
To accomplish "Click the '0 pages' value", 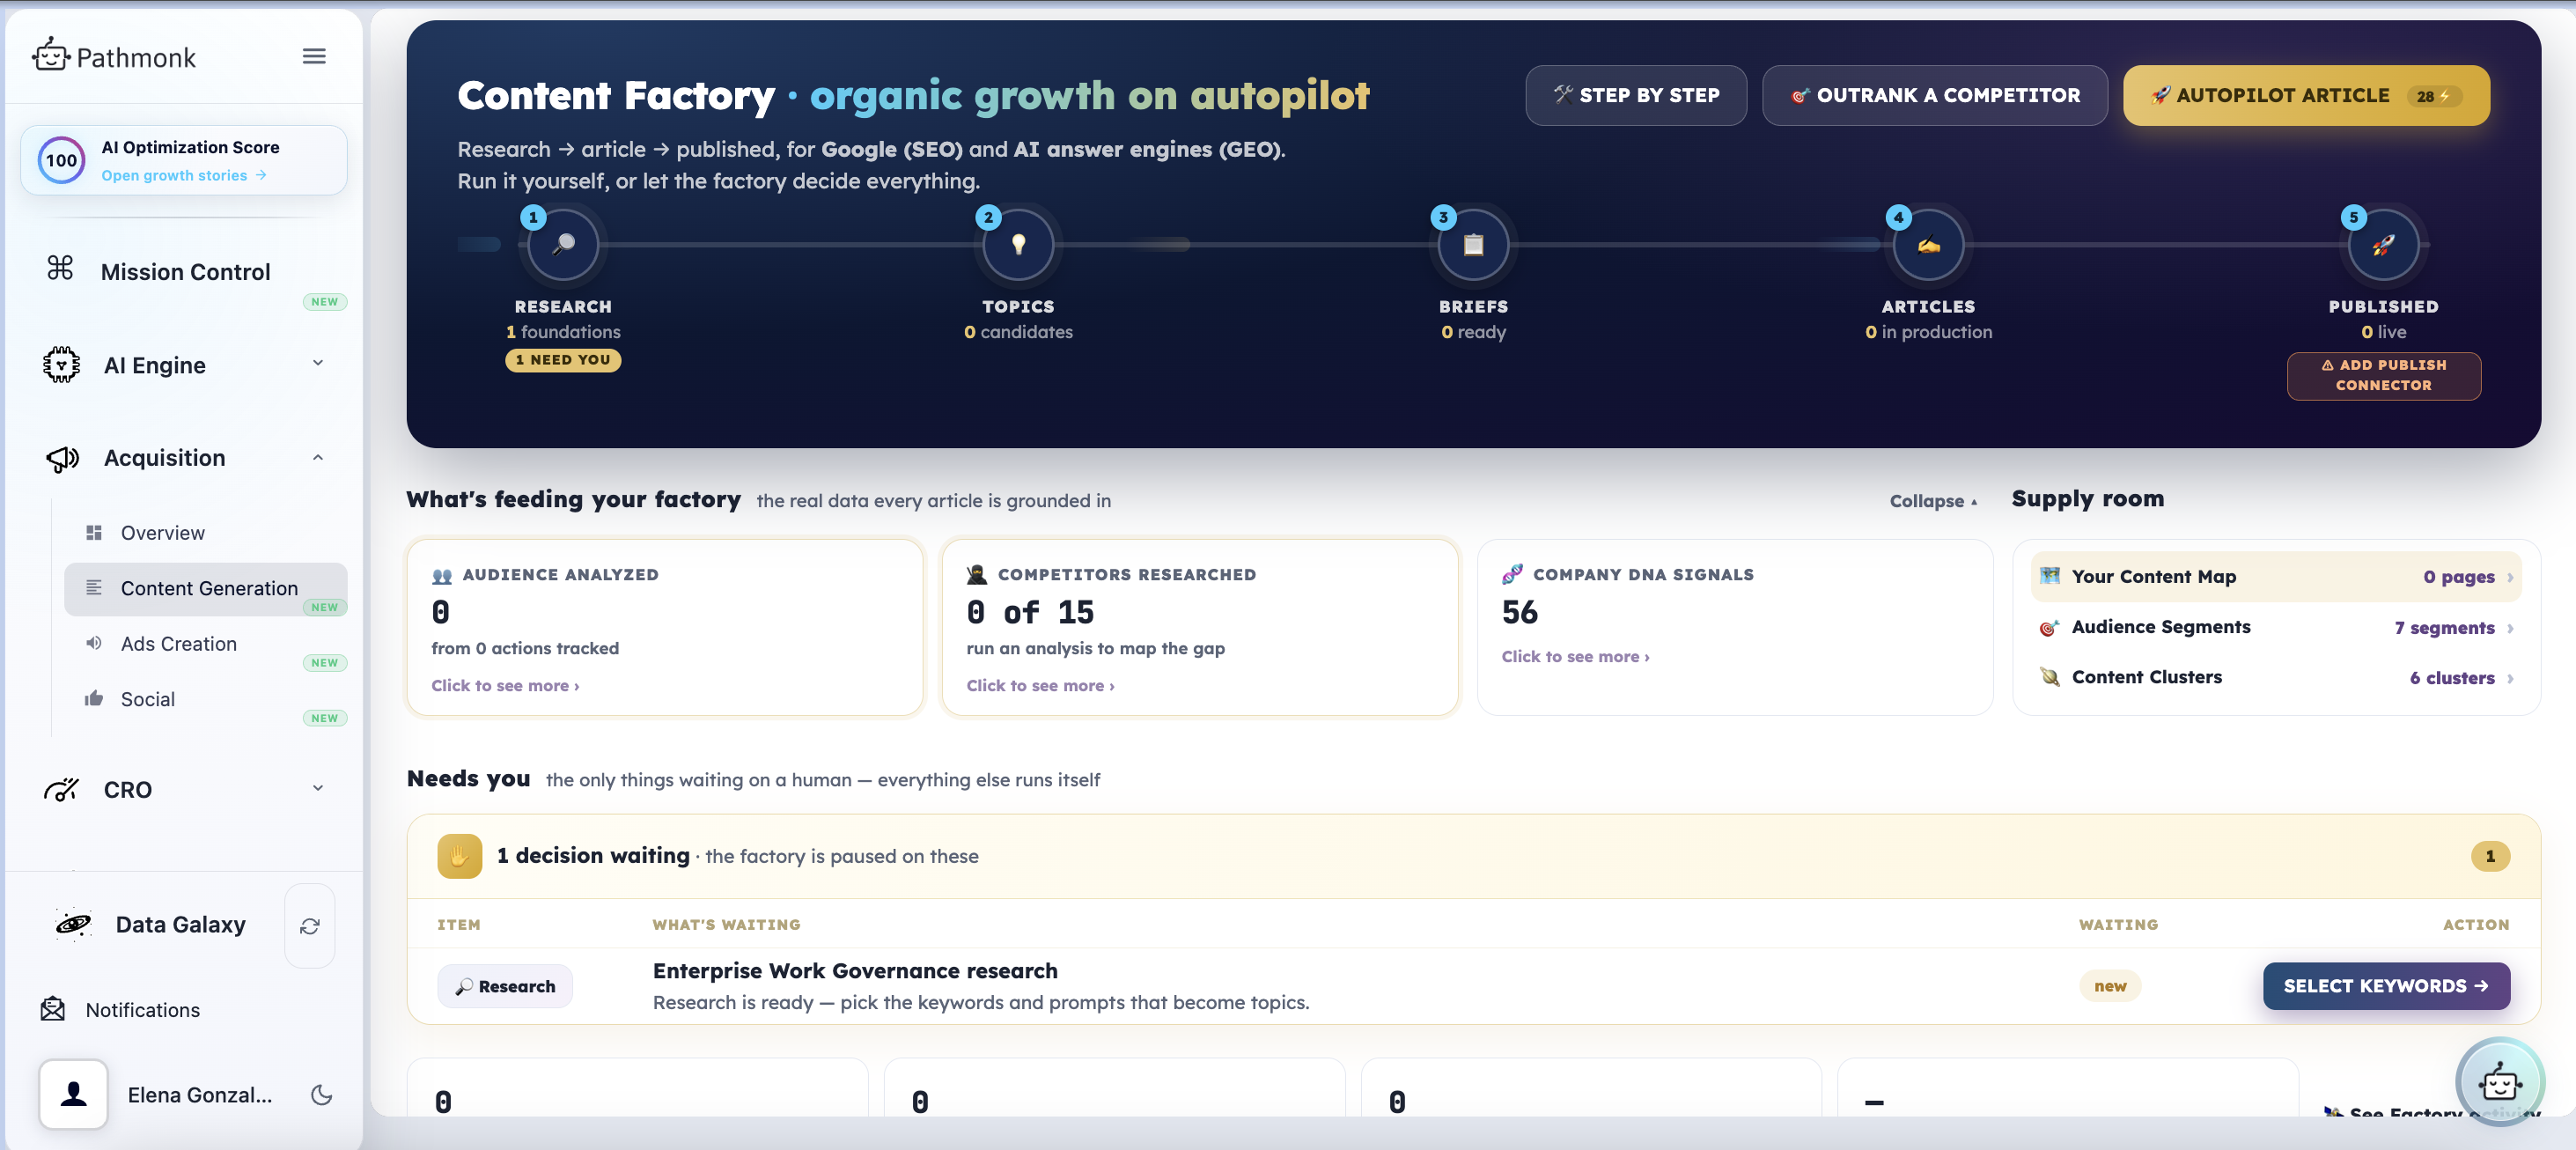I will 2458,577.
